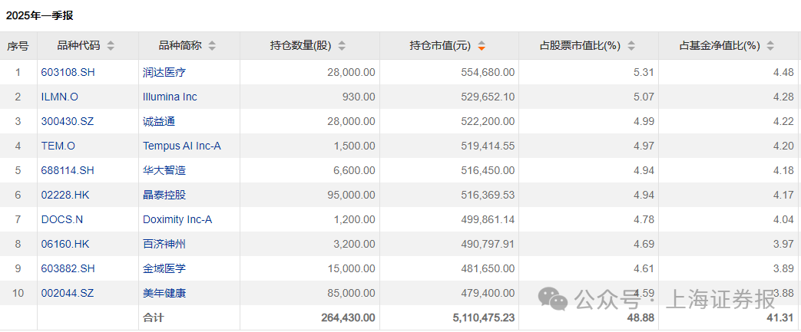
Task: Click the Doximity Inc-A link
Action: coord(177,219)
